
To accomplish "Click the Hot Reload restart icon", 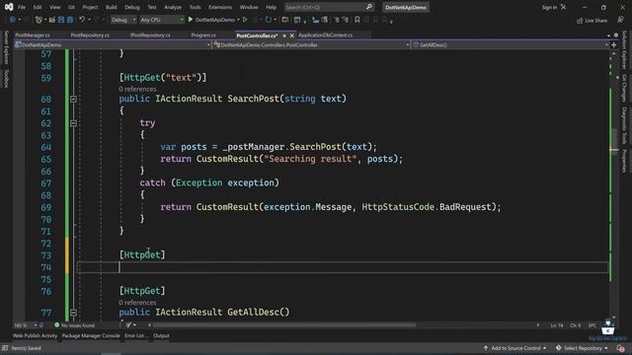I will pos(268,20).
